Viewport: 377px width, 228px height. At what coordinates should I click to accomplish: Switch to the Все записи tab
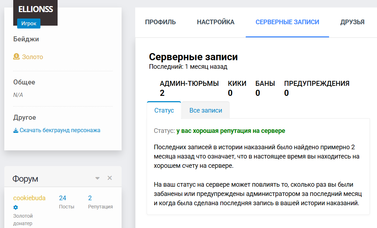pos(205,110)
